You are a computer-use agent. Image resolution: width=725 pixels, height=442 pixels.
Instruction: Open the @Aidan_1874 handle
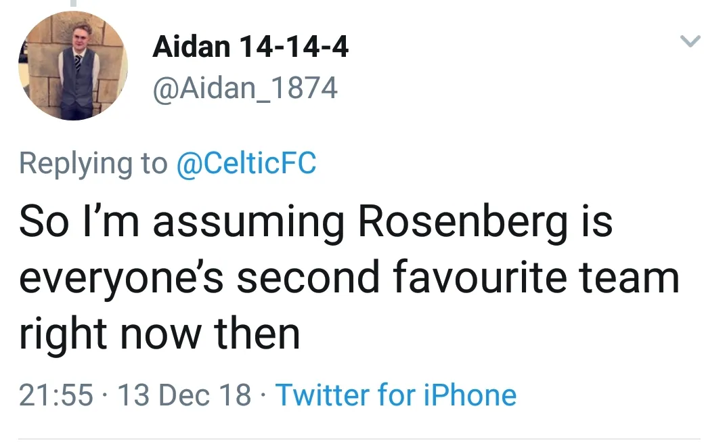click(245, 88)
